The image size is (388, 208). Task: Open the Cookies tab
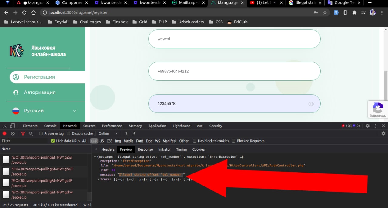coord(199,149)
